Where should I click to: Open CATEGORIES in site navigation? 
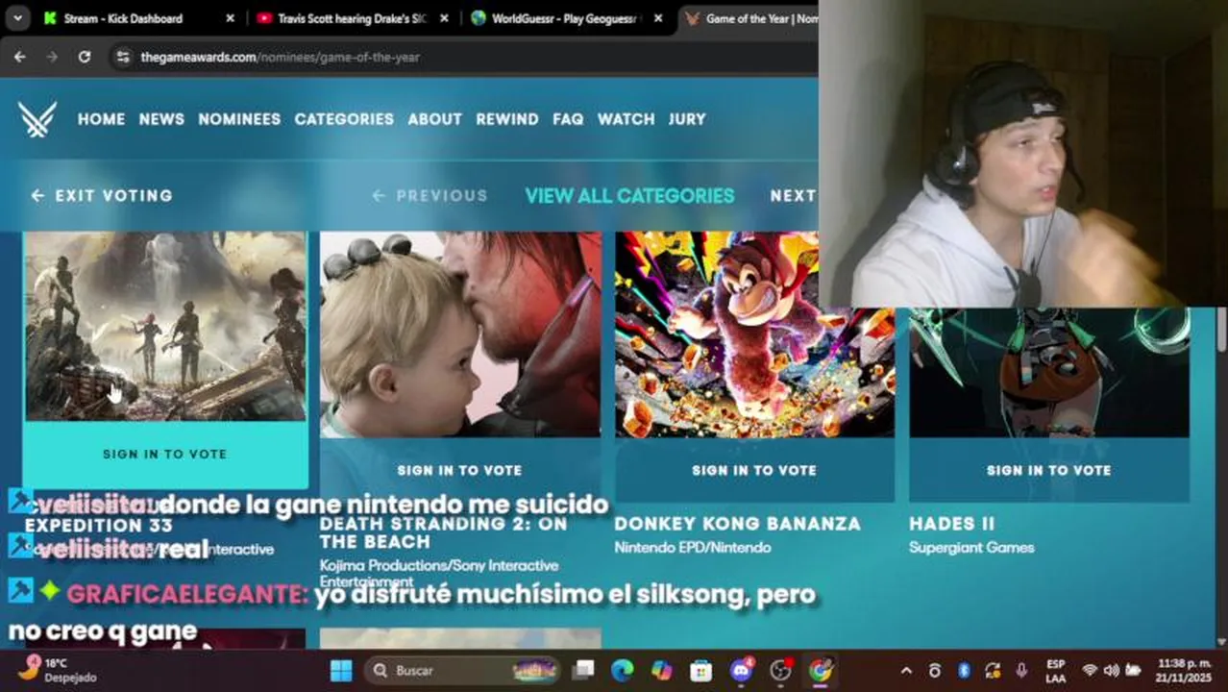pos(344,119)
